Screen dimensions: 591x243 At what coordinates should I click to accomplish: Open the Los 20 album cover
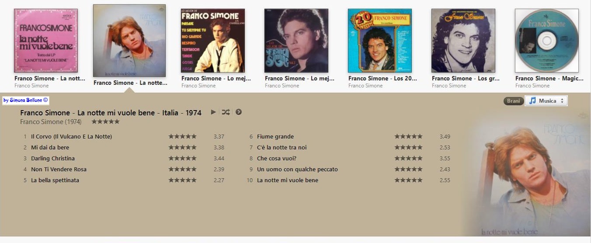click(380, 41)
